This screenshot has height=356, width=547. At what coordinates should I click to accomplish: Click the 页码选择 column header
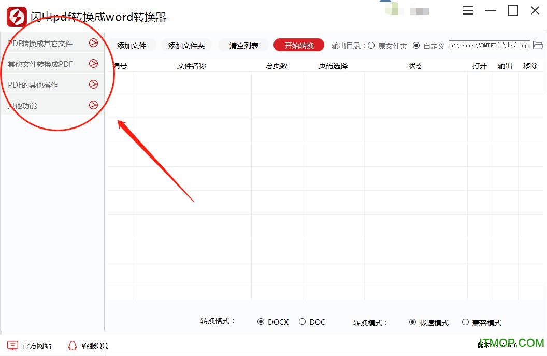pos(333,66)
